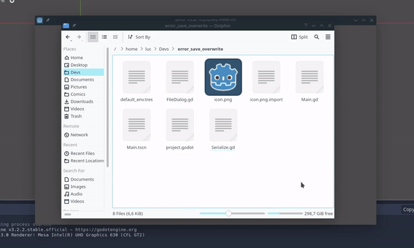Expand chevron after Devs in breadcrumb
Viewport: 414px width, 248px height.
(173, 49)
